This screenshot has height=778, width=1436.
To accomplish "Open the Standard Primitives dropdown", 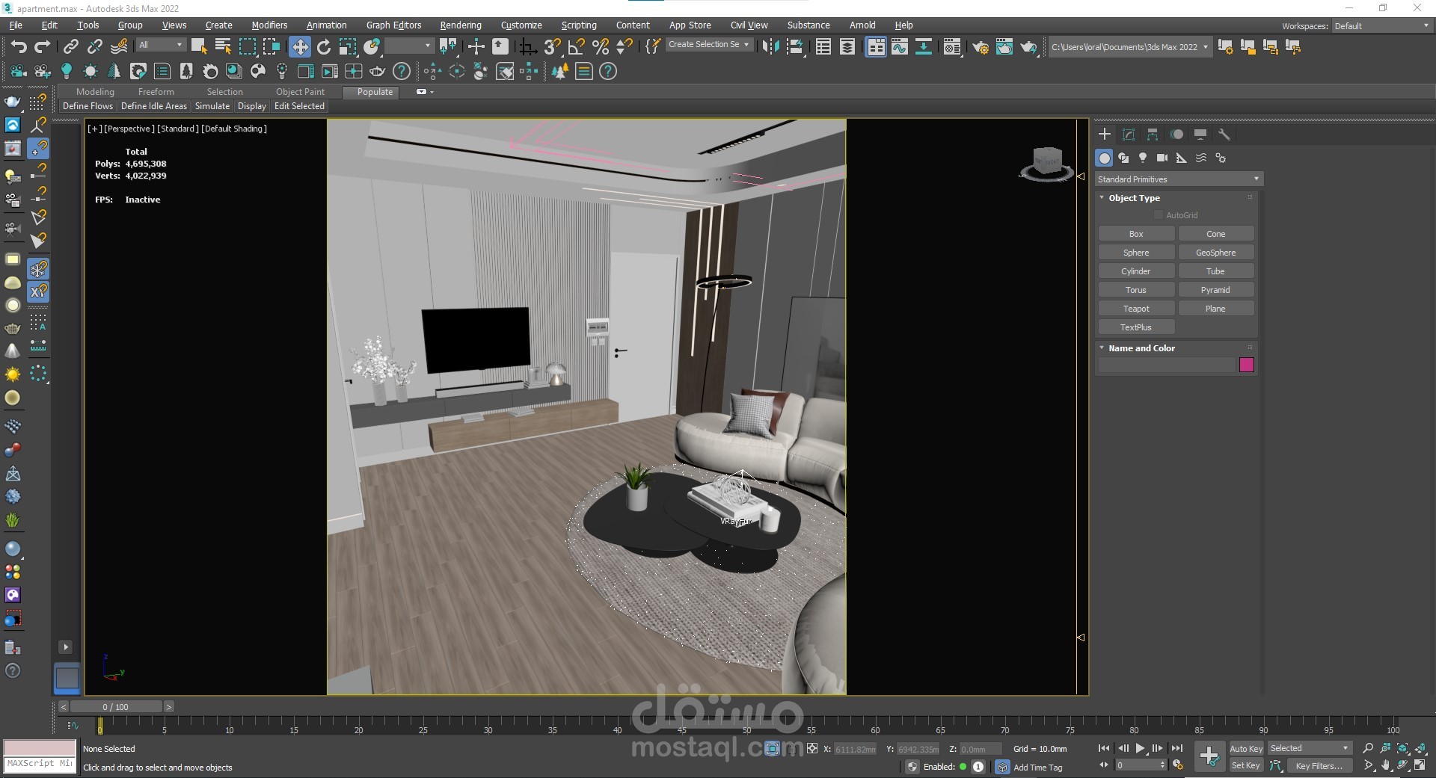I will point(1179,179).
